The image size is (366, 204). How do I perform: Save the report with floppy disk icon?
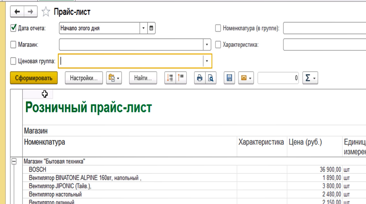pyautogui.click(x=229, y=78)
